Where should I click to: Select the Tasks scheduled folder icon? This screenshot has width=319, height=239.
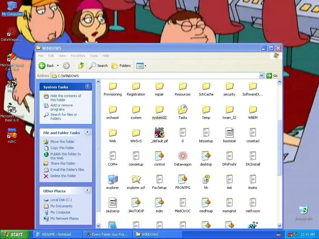[x=183, y=110]
